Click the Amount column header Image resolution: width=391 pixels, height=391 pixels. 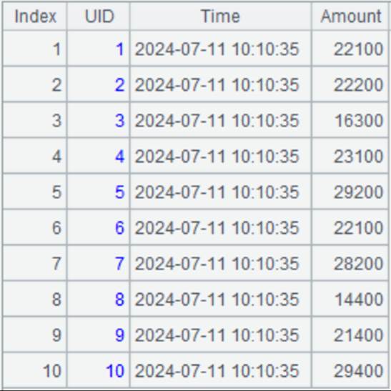(x=351, y=16)
